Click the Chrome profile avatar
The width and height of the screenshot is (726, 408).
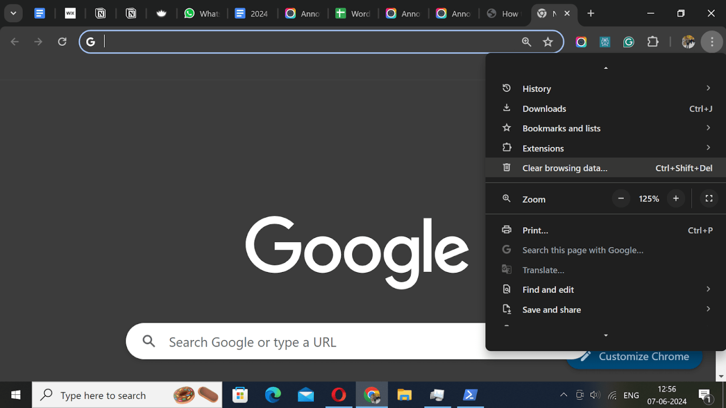[x=688, y=42]
